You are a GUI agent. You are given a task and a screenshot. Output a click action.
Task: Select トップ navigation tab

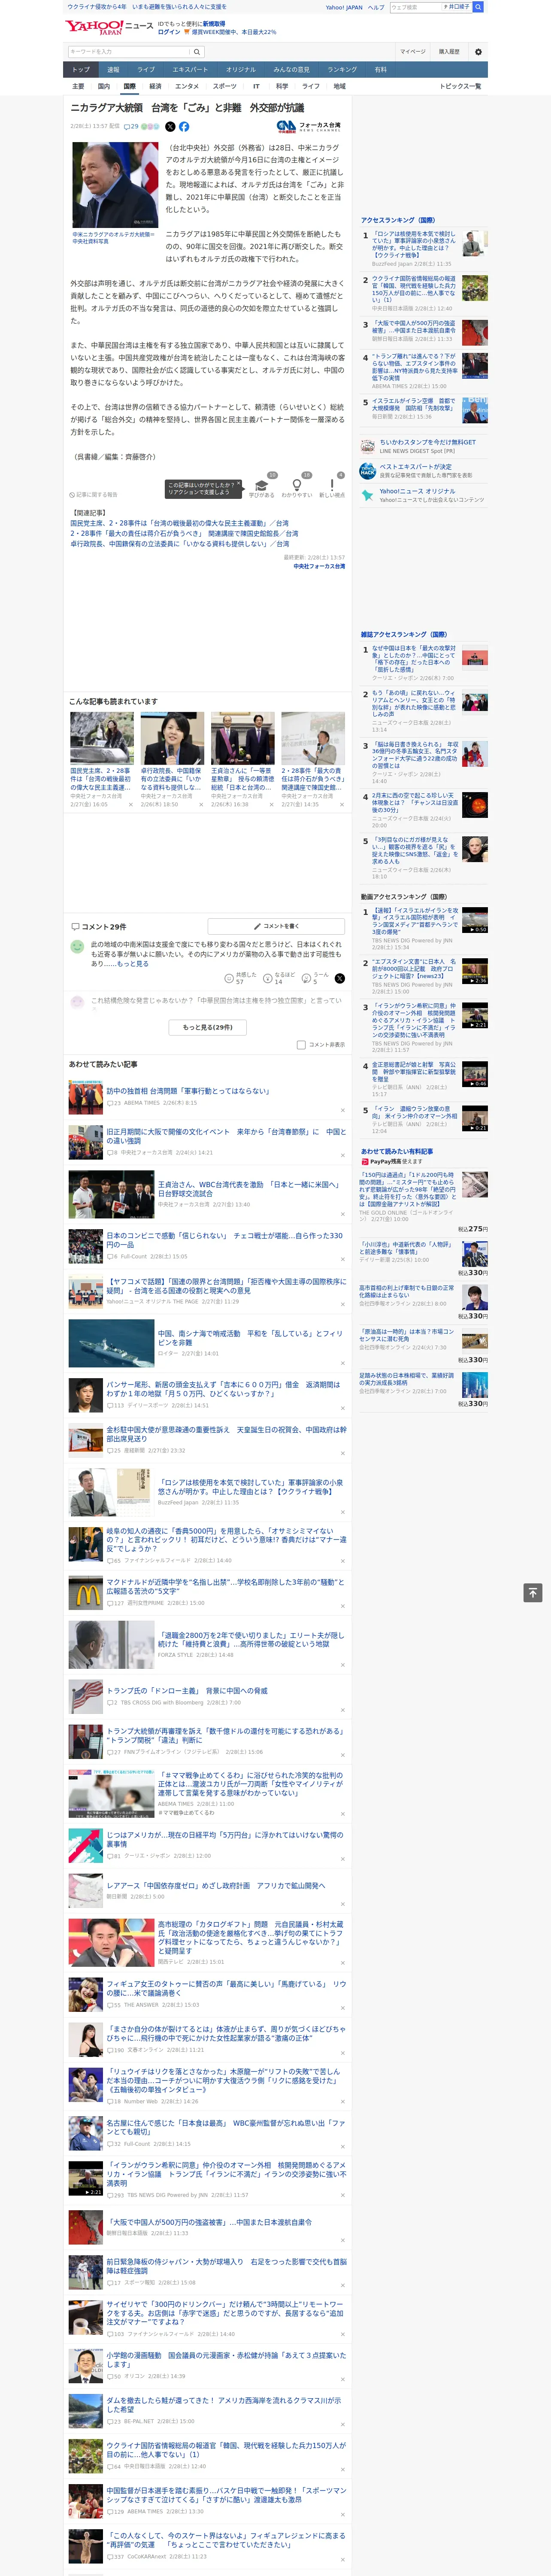pyautogui.click(x=81, y=69)
